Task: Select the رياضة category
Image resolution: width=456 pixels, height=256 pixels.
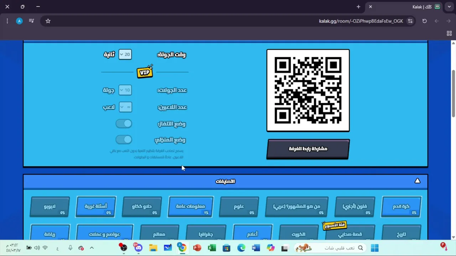Action: click(50, 233)
